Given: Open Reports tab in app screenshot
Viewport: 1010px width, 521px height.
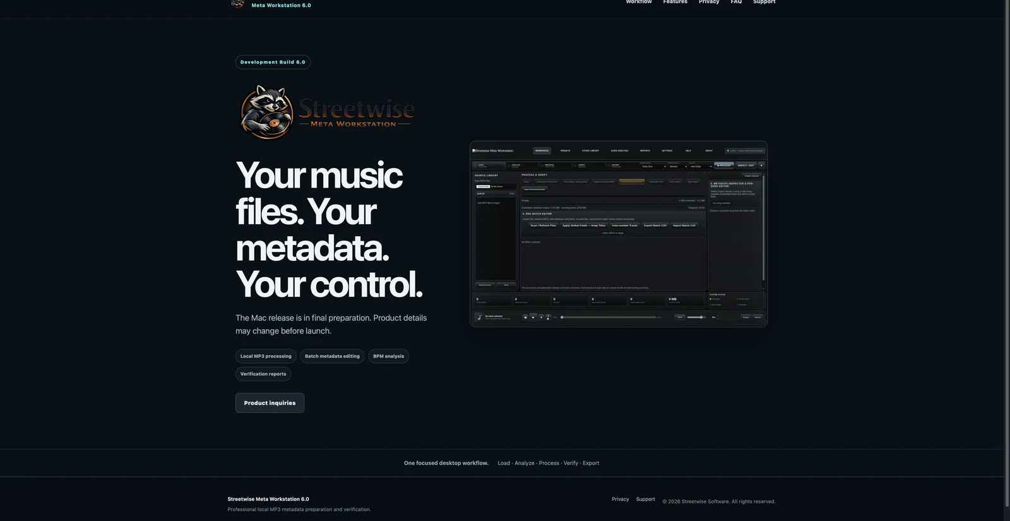Looking at the screenshot, I should point(645,150).
